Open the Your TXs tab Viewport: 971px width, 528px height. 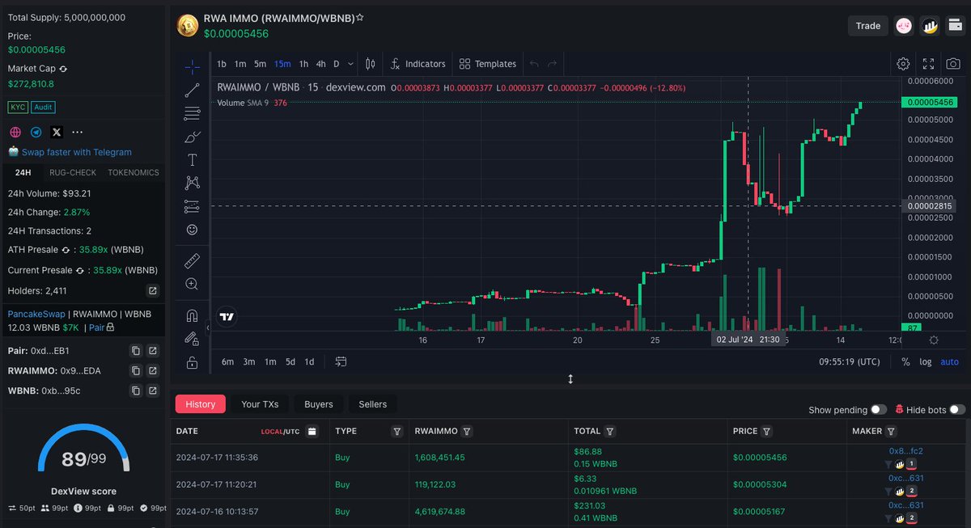[260, 404]
